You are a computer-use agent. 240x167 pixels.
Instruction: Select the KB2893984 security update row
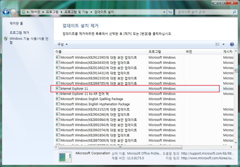(144, 120)
